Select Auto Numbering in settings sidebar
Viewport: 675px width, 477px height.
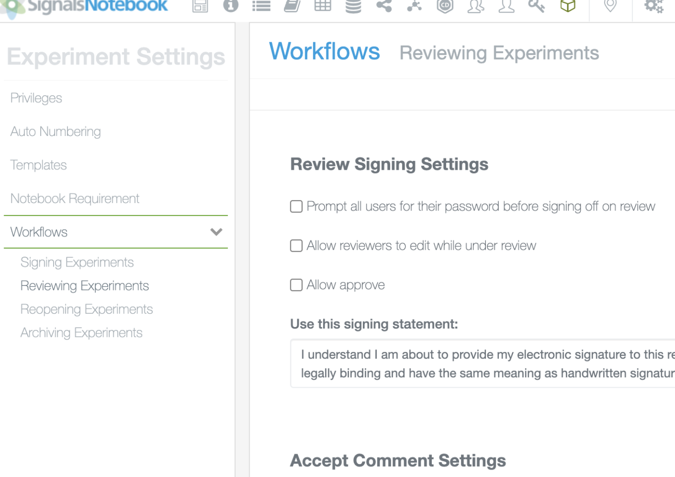click(x=56, y=132)
